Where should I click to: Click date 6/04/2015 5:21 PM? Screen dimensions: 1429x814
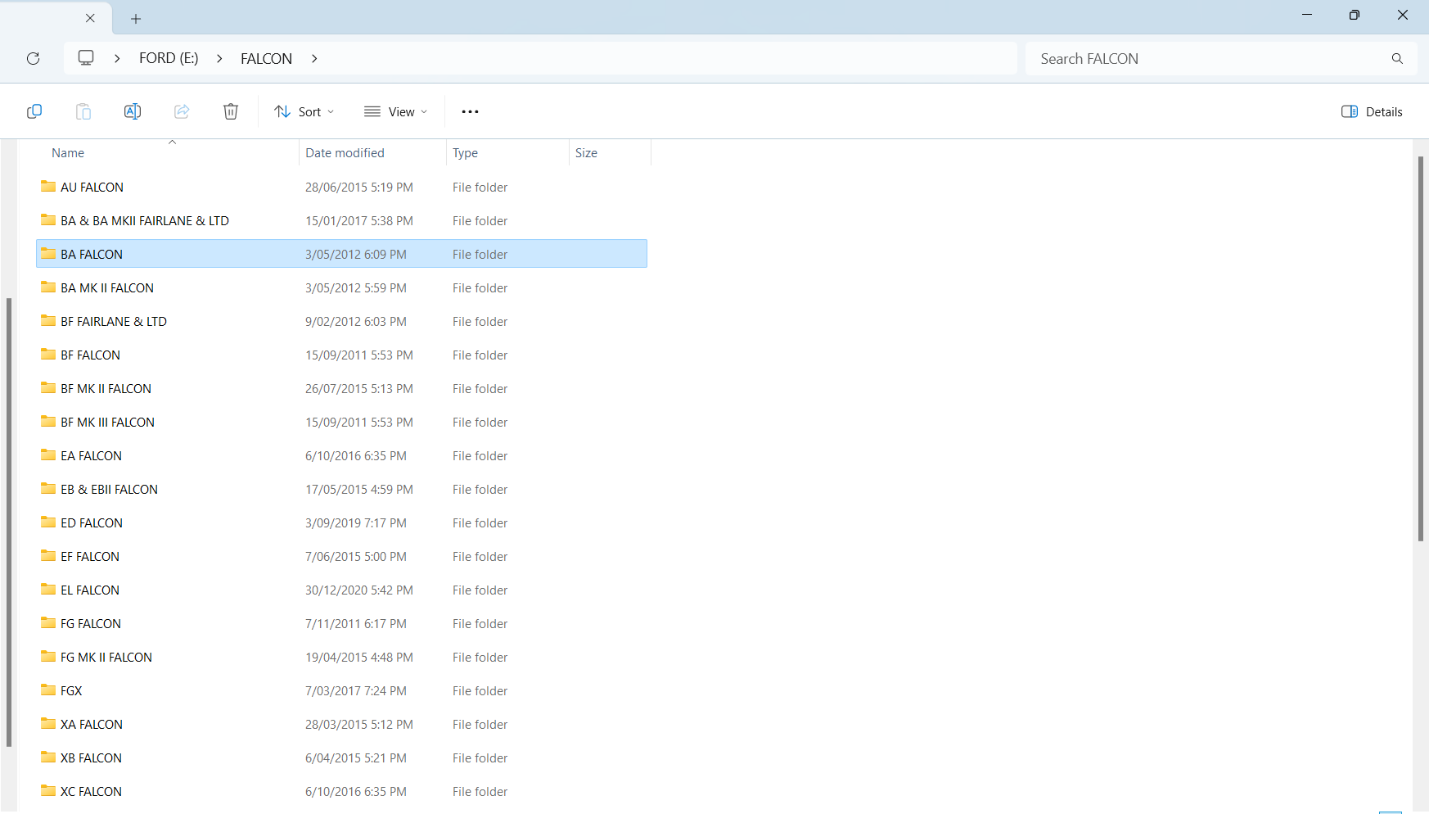356,757
